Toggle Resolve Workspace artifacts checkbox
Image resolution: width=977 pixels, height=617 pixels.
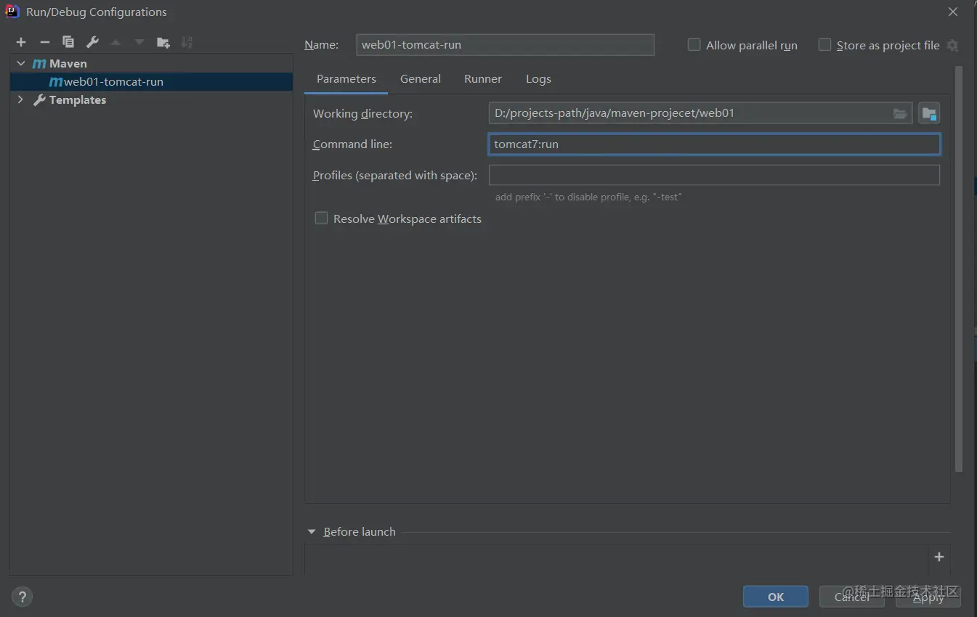pyautogui.click(x=321, y=218)
